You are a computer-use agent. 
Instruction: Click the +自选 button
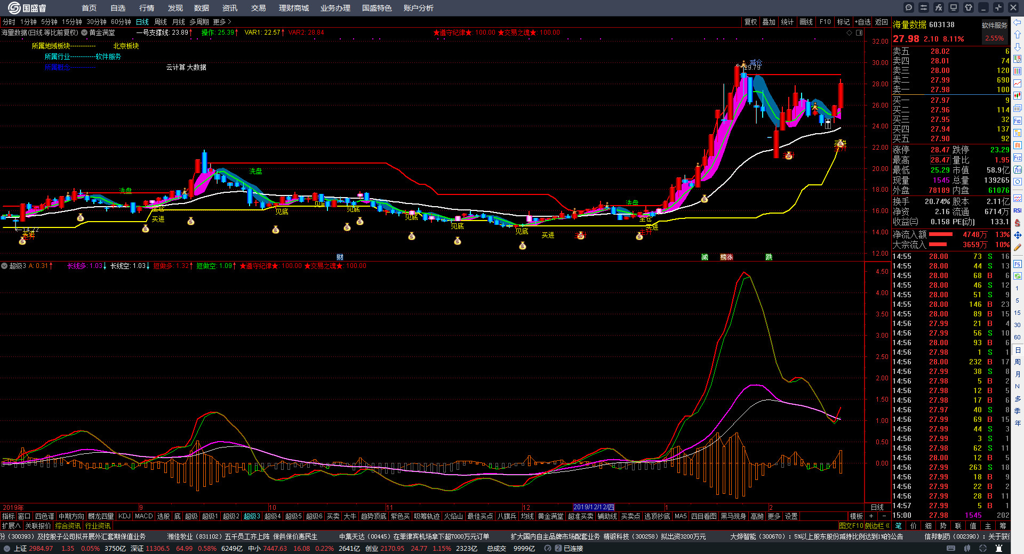pos(862,22)
